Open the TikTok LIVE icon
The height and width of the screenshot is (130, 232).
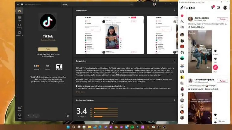point(182,27)
